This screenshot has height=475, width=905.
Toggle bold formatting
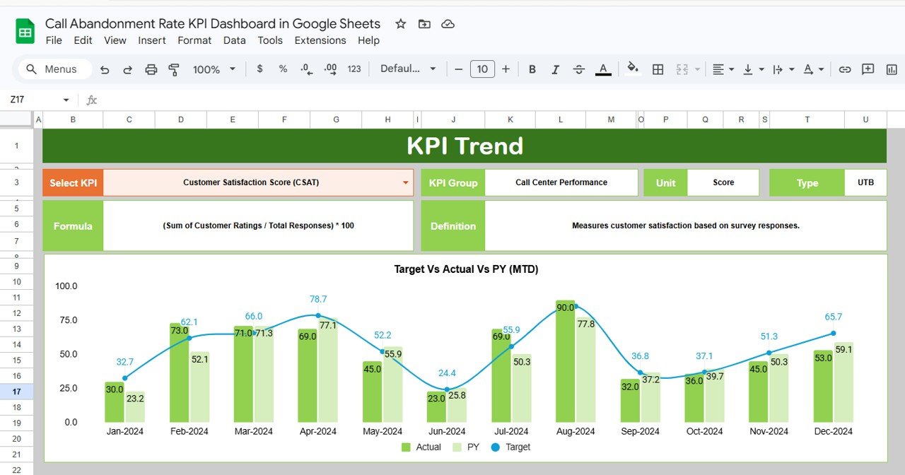point(532,69)
